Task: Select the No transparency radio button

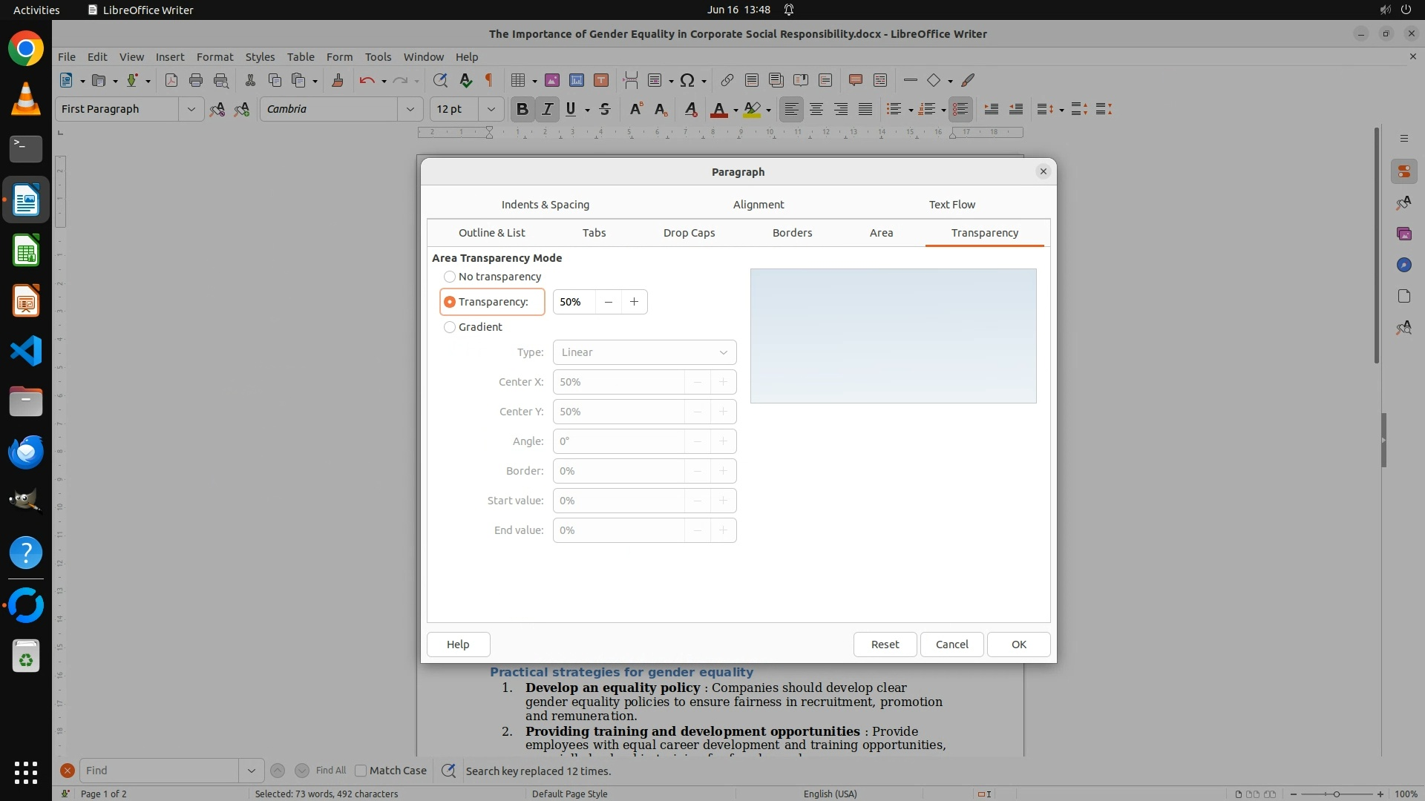Action: point(450,277)
